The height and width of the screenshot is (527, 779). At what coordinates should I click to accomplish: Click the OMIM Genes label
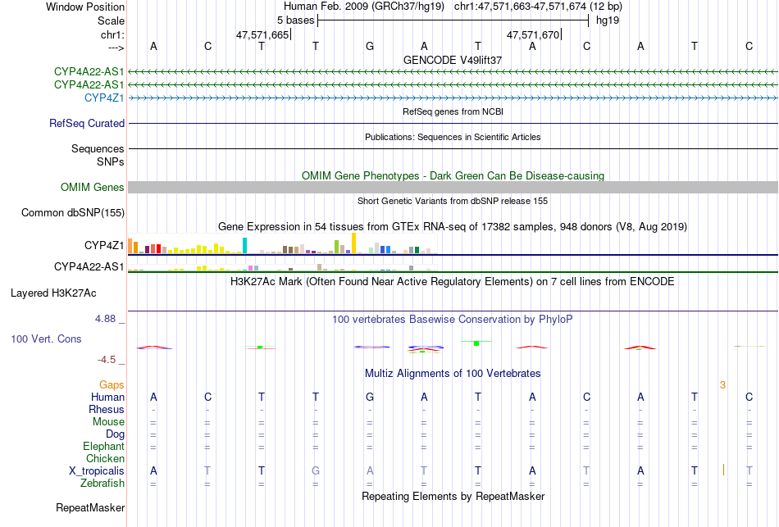click(x=93, y=187)
